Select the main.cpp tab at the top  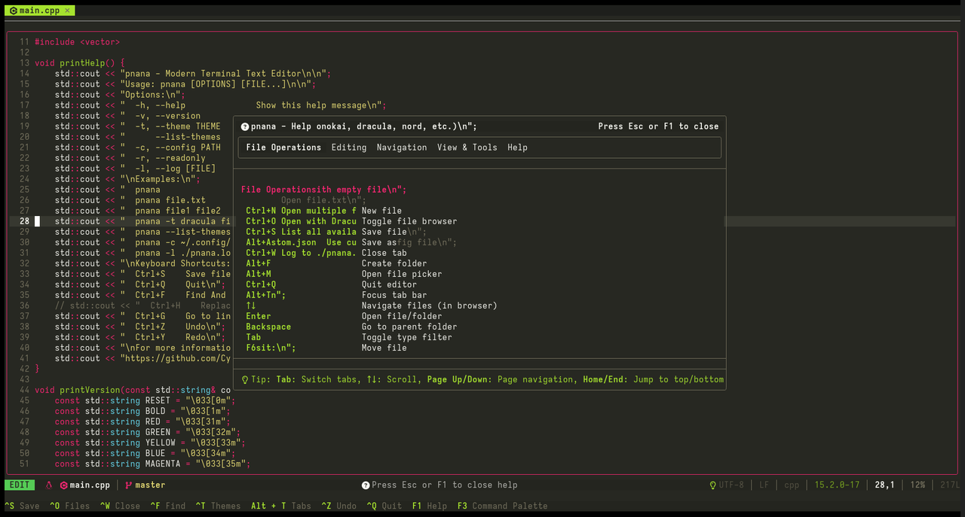click(41, 11)
